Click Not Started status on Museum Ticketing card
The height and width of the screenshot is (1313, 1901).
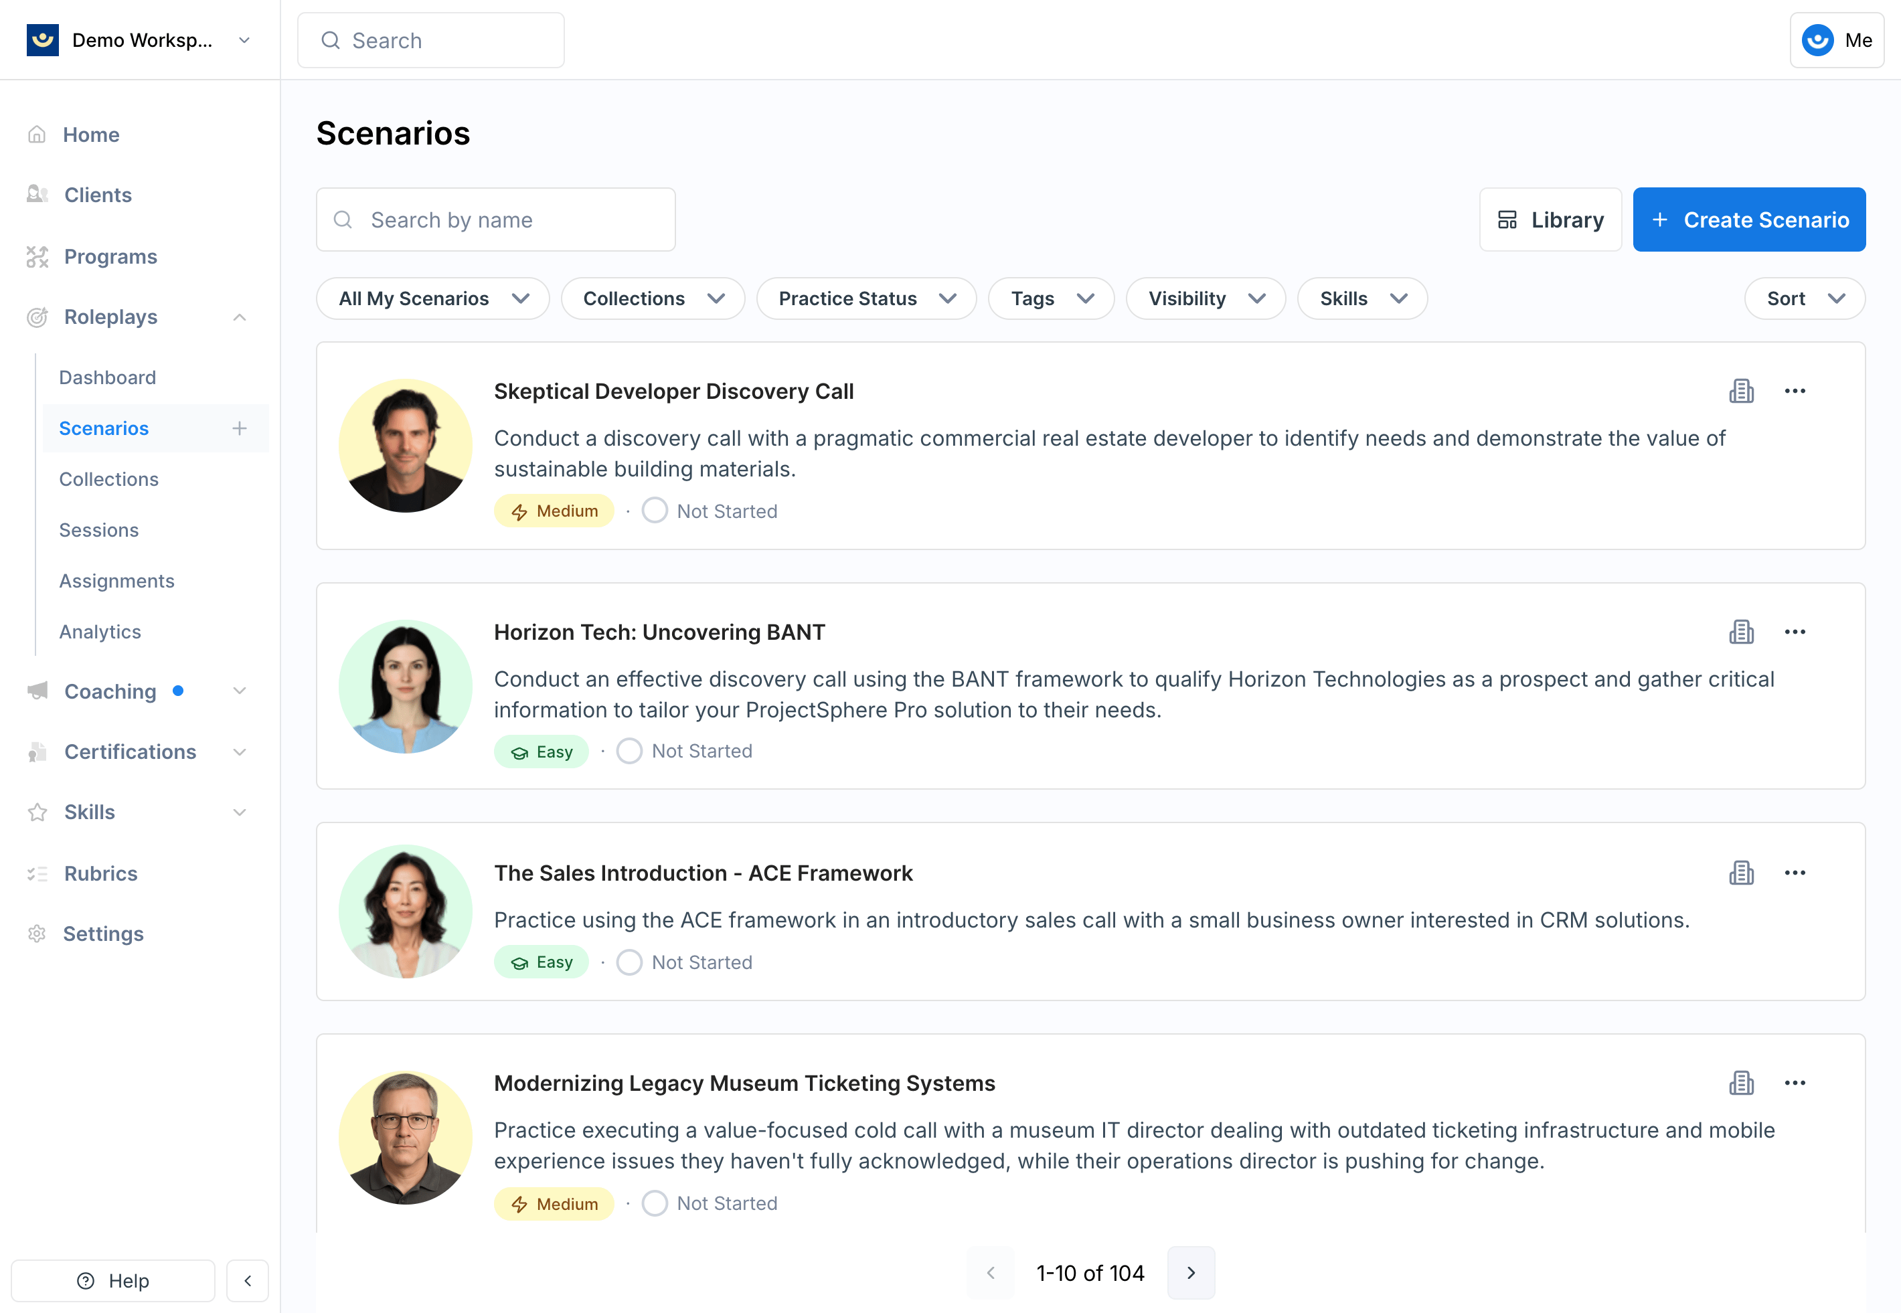coord(710,1203)
